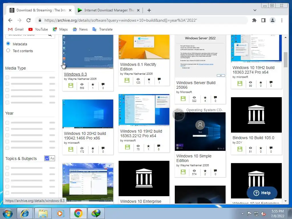
Task: Open the Windows Server 2022 thumbnail
Action: pos(200,56)
